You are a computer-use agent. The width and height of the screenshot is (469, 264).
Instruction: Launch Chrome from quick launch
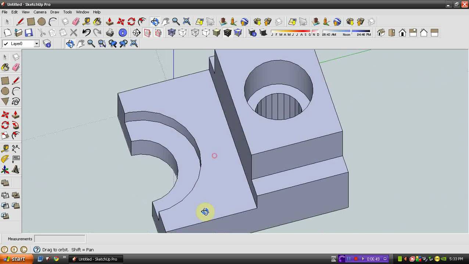pos(56,259)
